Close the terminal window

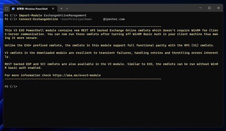click(x=218, y=8)
